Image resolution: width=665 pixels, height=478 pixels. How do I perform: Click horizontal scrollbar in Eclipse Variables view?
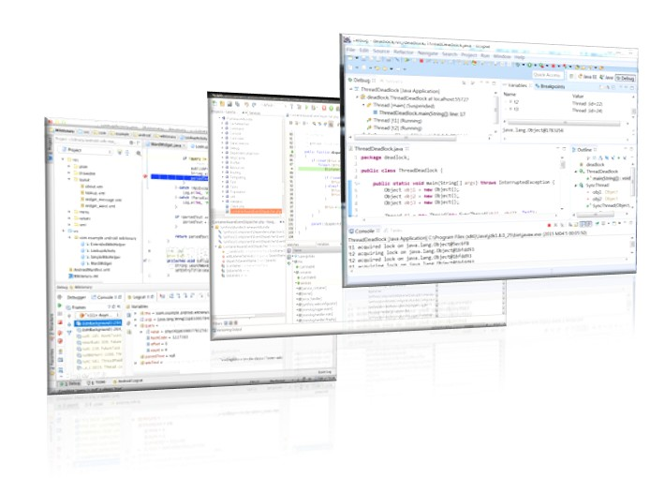point(564,123)
